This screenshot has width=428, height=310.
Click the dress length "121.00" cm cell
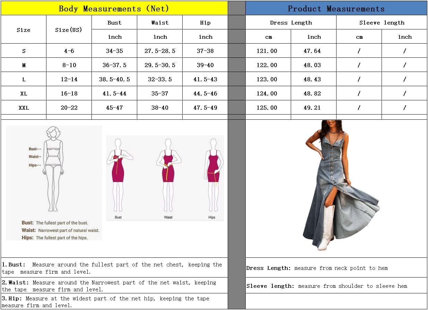pos(268,51)
